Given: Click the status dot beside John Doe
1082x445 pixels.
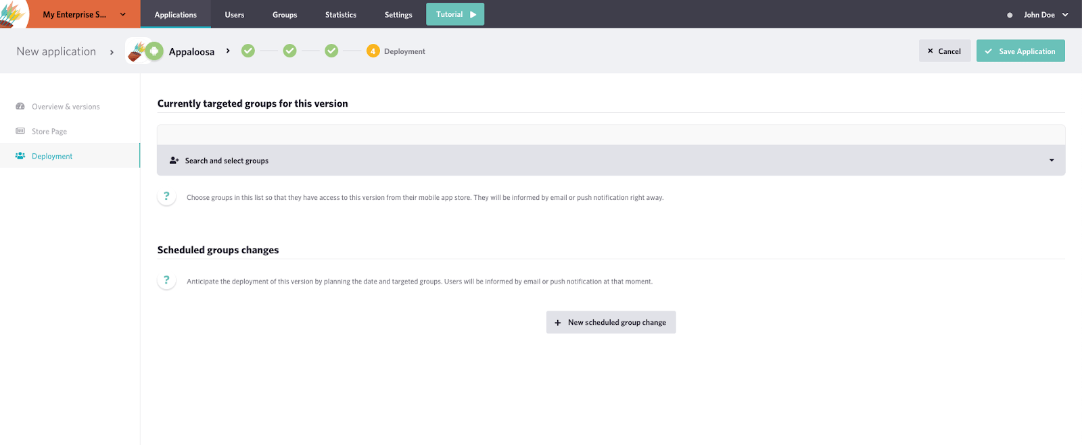Looking at the screenshot, I should tap(1010, 15).
